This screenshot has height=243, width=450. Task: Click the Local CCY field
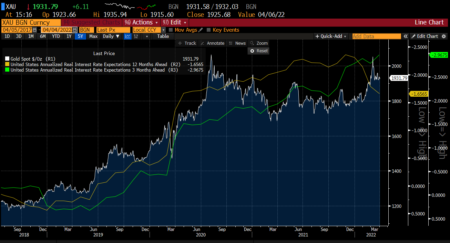146,30
